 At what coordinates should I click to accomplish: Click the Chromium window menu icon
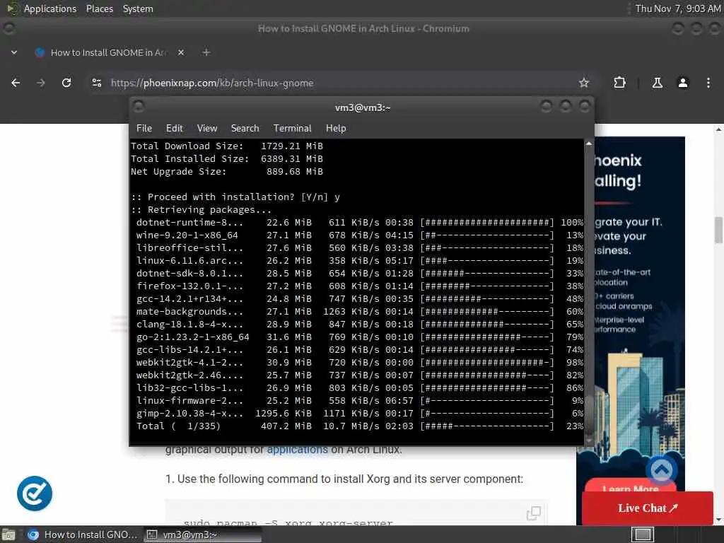(8, 28)
